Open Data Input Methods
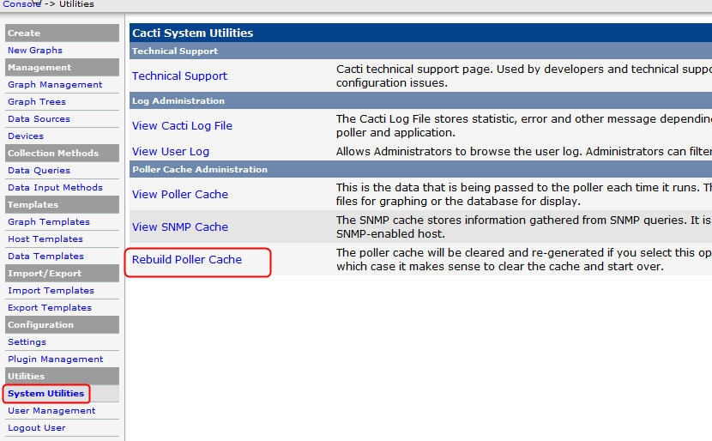712x441 pixels. (56, 188)
